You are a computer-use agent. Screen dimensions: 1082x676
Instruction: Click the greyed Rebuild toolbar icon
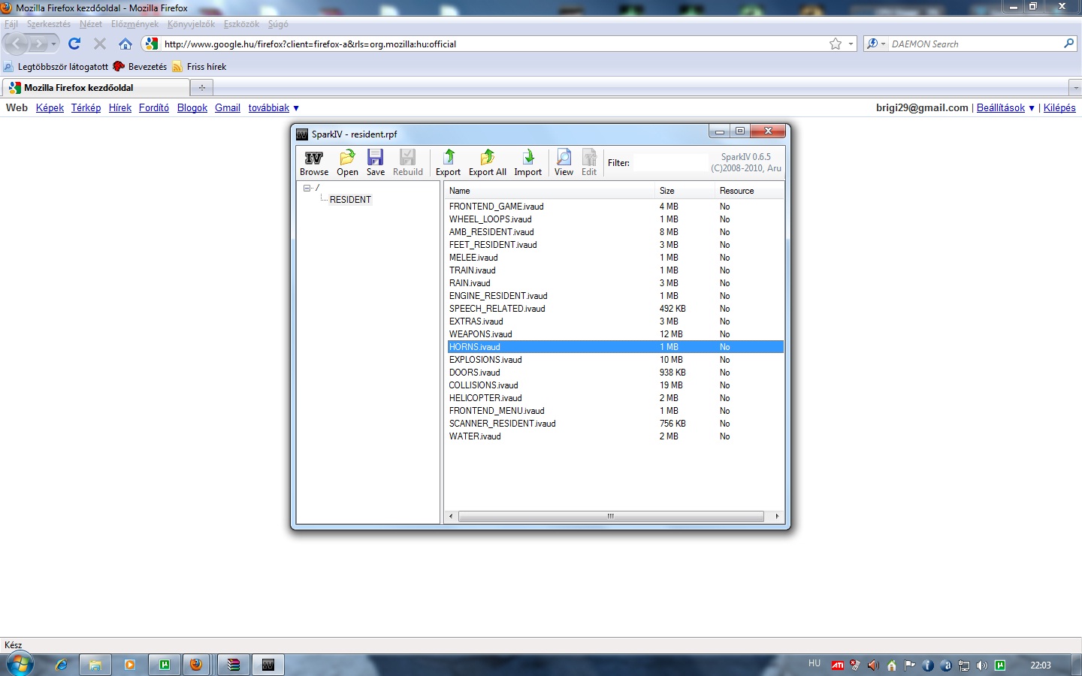(408, 163)
